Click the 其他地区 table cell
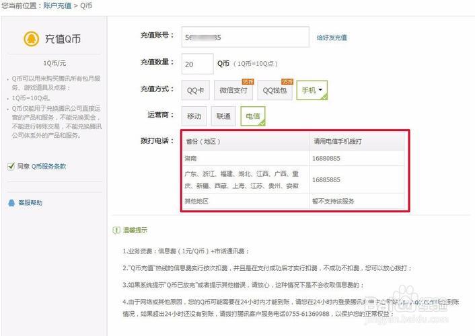This screenshot has height=336, width=475. click(x=246, y=202)
